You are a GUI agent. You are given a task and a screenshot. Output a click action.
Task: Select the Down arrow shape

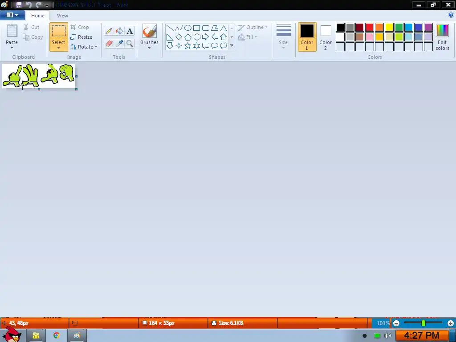point(170,46)
